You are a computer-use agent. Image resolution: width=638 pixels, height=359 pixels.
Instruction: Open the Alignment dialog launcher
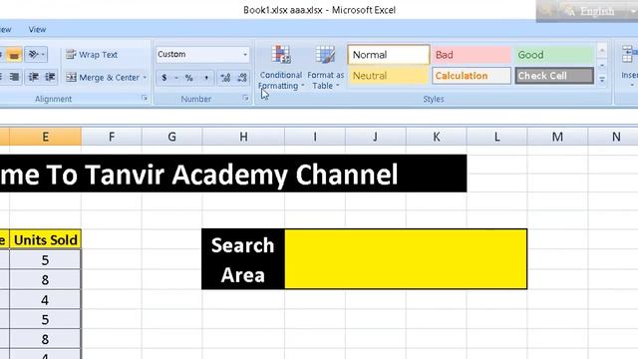coord(145,98)
